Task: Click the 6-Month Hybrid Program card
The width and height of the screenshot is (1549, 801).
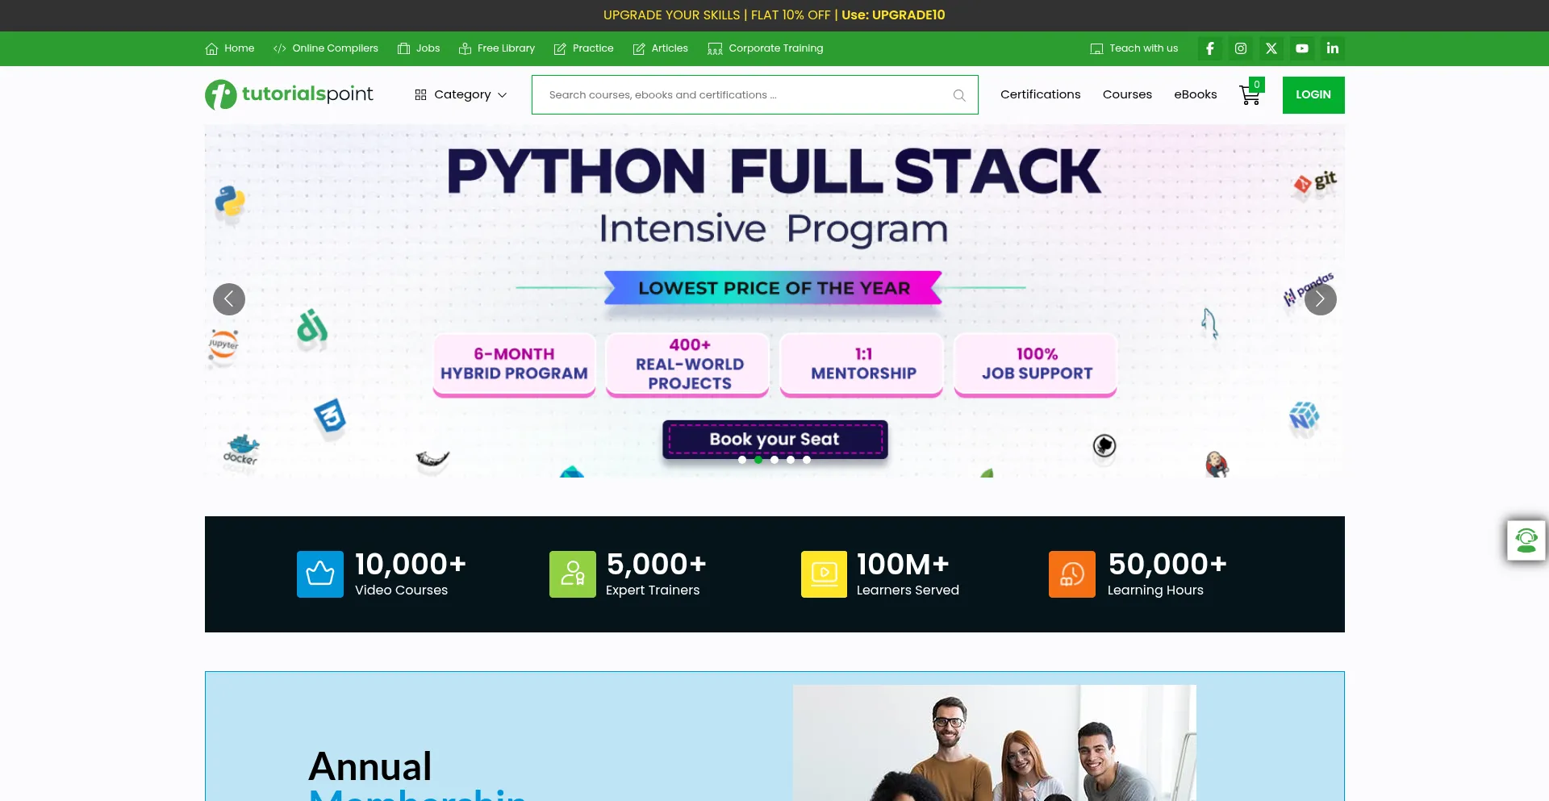Action: pos(515,365)
